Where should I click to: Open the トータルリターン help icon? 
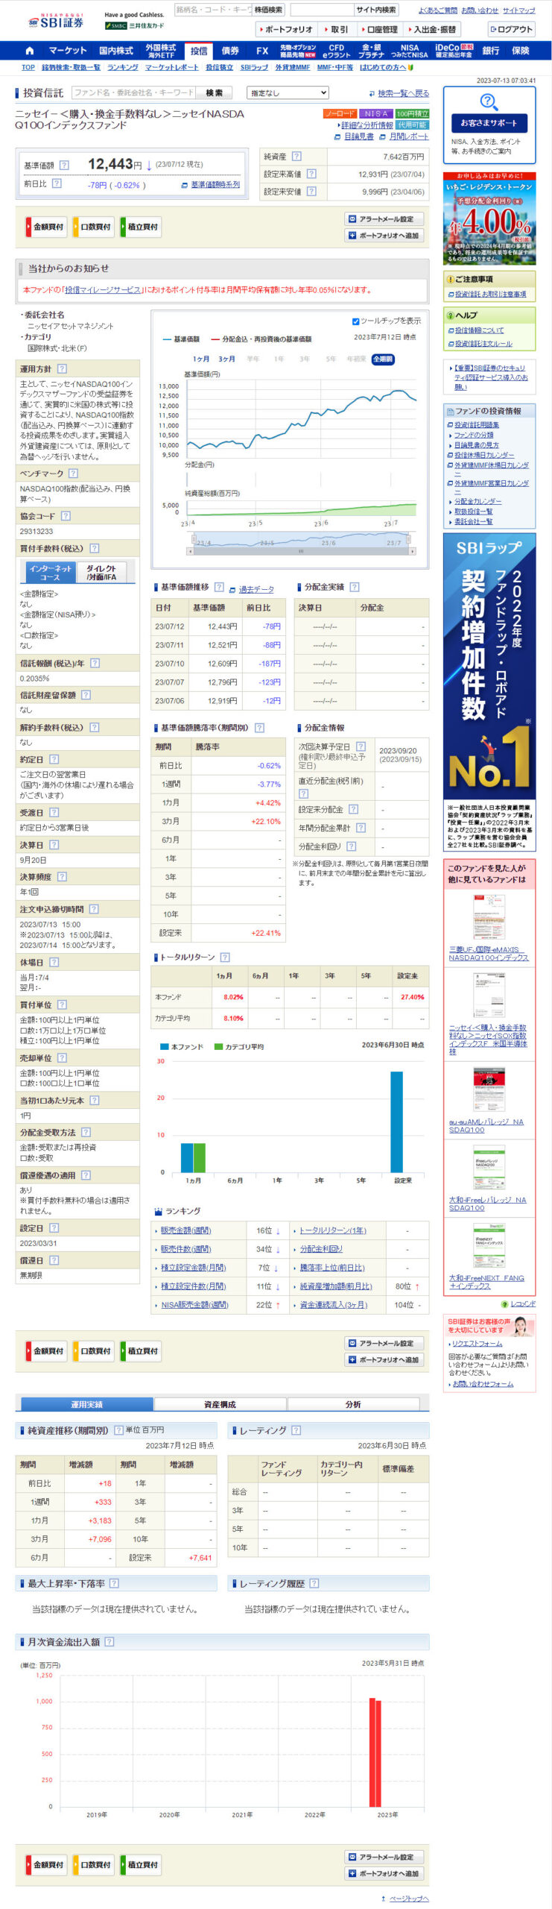[x=225, y=957]
